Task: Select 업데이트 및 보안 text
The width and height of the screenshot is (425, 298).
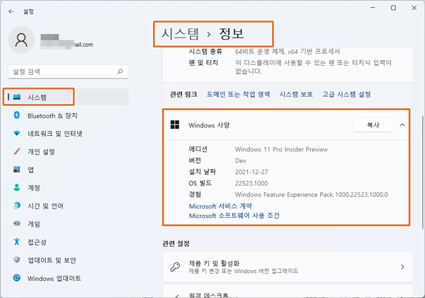Action: click(52, 260)
